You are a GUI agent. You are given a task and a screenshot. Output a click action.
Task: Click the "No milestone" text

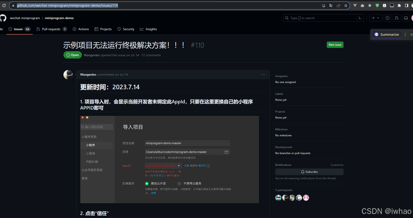click(x=284, y=135)
